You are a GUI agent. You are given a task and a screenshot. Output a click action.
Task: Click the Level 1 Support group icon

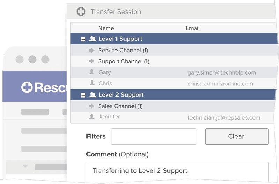point(92,39)
